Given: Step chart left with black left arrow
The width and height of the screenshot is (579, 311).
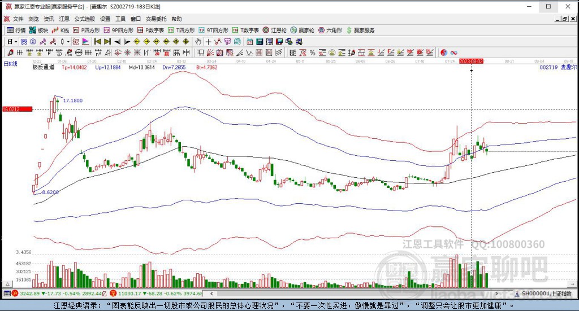Looking at the screenshot, I should (x=118, y=42).
